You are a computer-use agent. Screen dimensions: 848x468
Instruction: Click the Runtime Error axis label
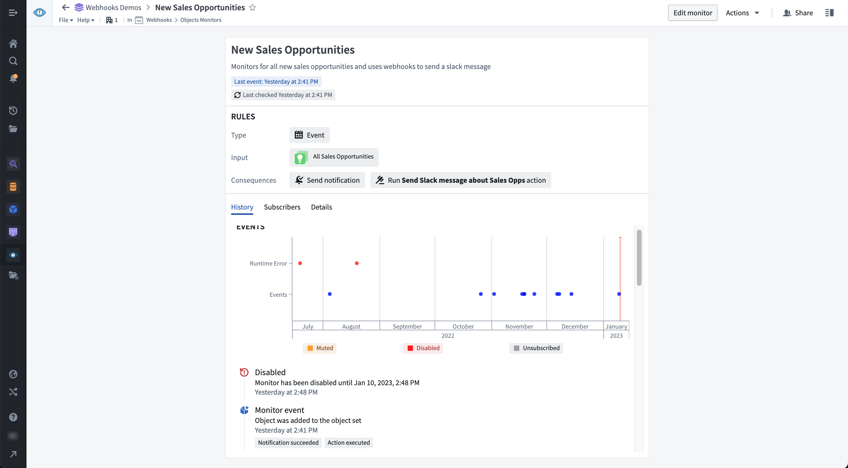pyautogui.click(x=268, y=263)
